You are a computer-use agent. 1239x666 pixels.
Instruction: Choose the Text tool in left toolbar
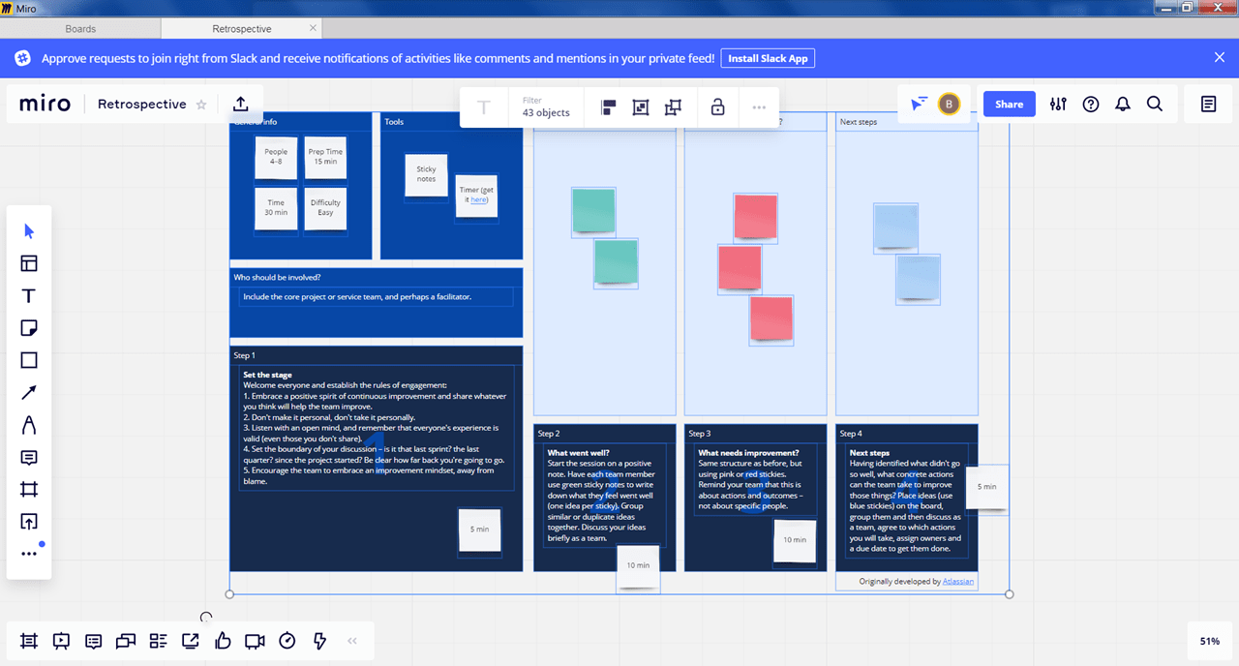click(29, 296)
